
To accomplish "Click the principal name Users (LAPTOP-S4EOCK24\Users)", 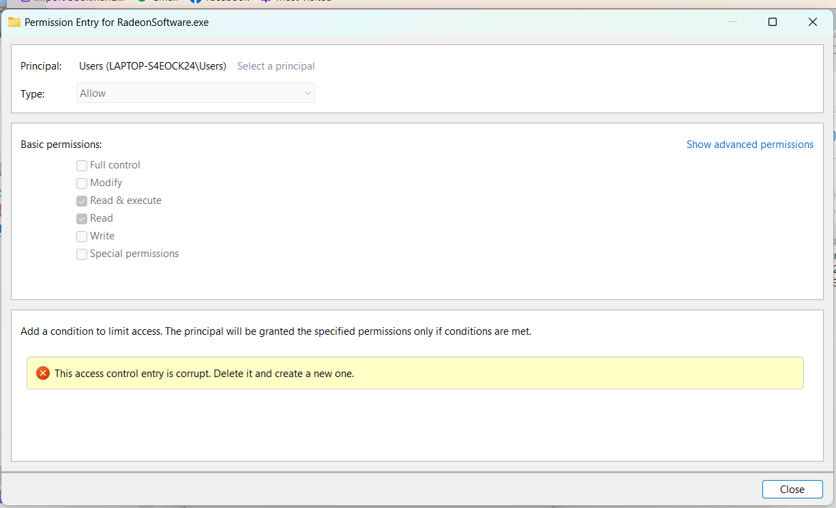I will [x=153, y=66].
